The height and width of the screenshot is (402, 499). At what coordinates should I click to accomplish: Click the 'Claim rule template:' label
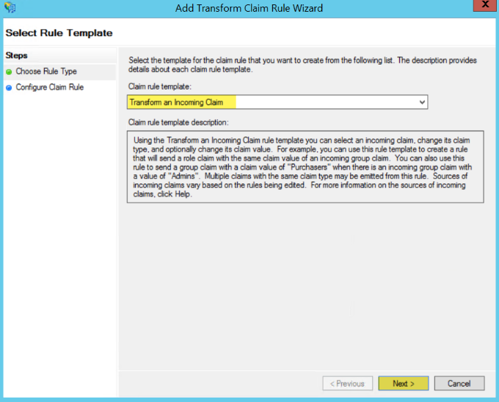159,88
